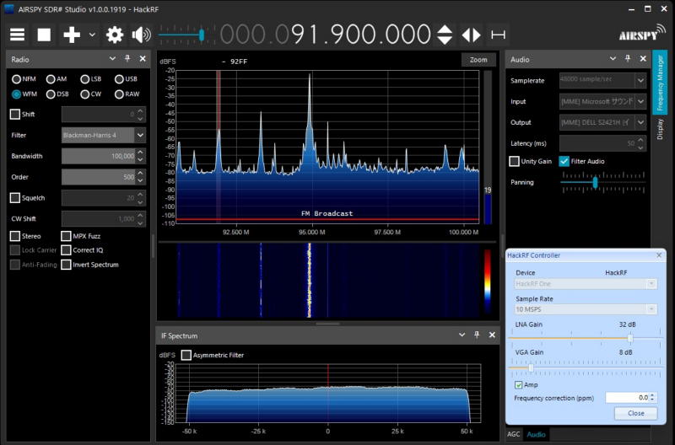
Task: Close the Radio panel
Action: (x=143, y=58)
